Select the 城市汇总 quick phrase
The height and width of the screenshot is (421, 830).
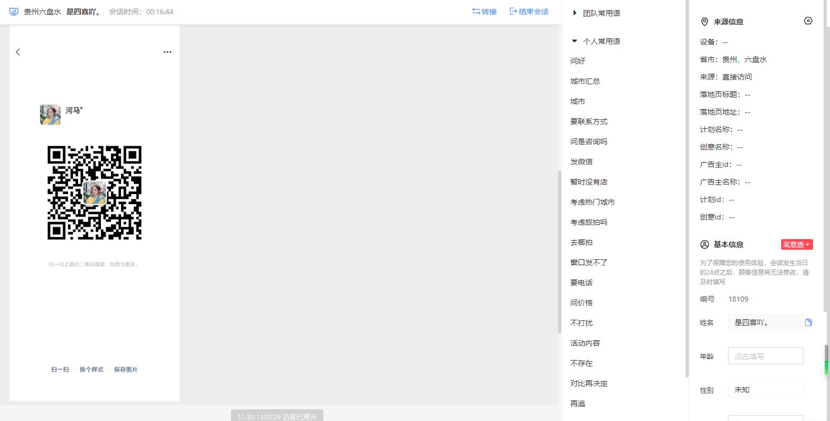click(x=585, y=81)
